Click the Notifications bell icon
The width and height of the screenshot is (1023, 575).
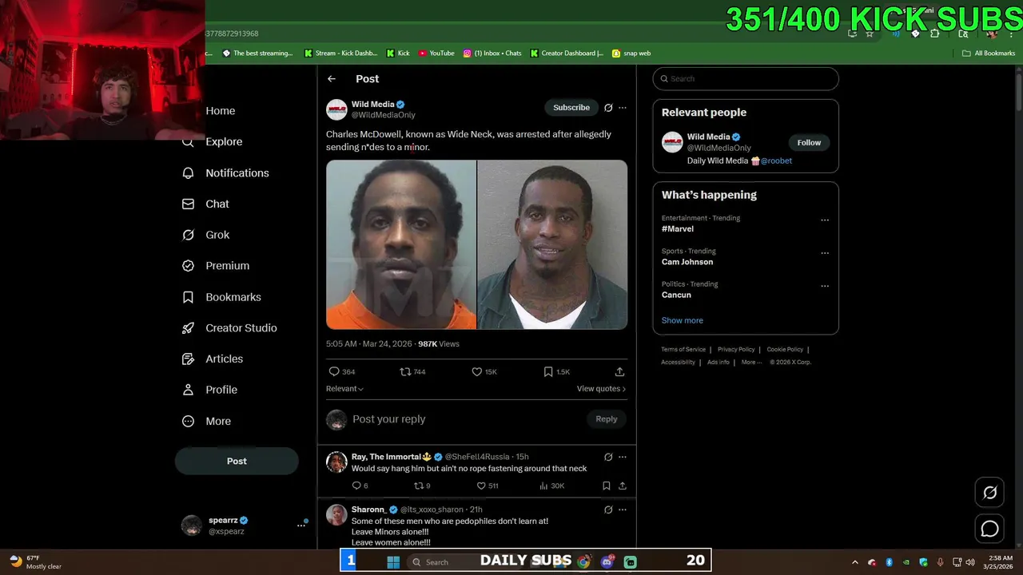click(188, 173)
